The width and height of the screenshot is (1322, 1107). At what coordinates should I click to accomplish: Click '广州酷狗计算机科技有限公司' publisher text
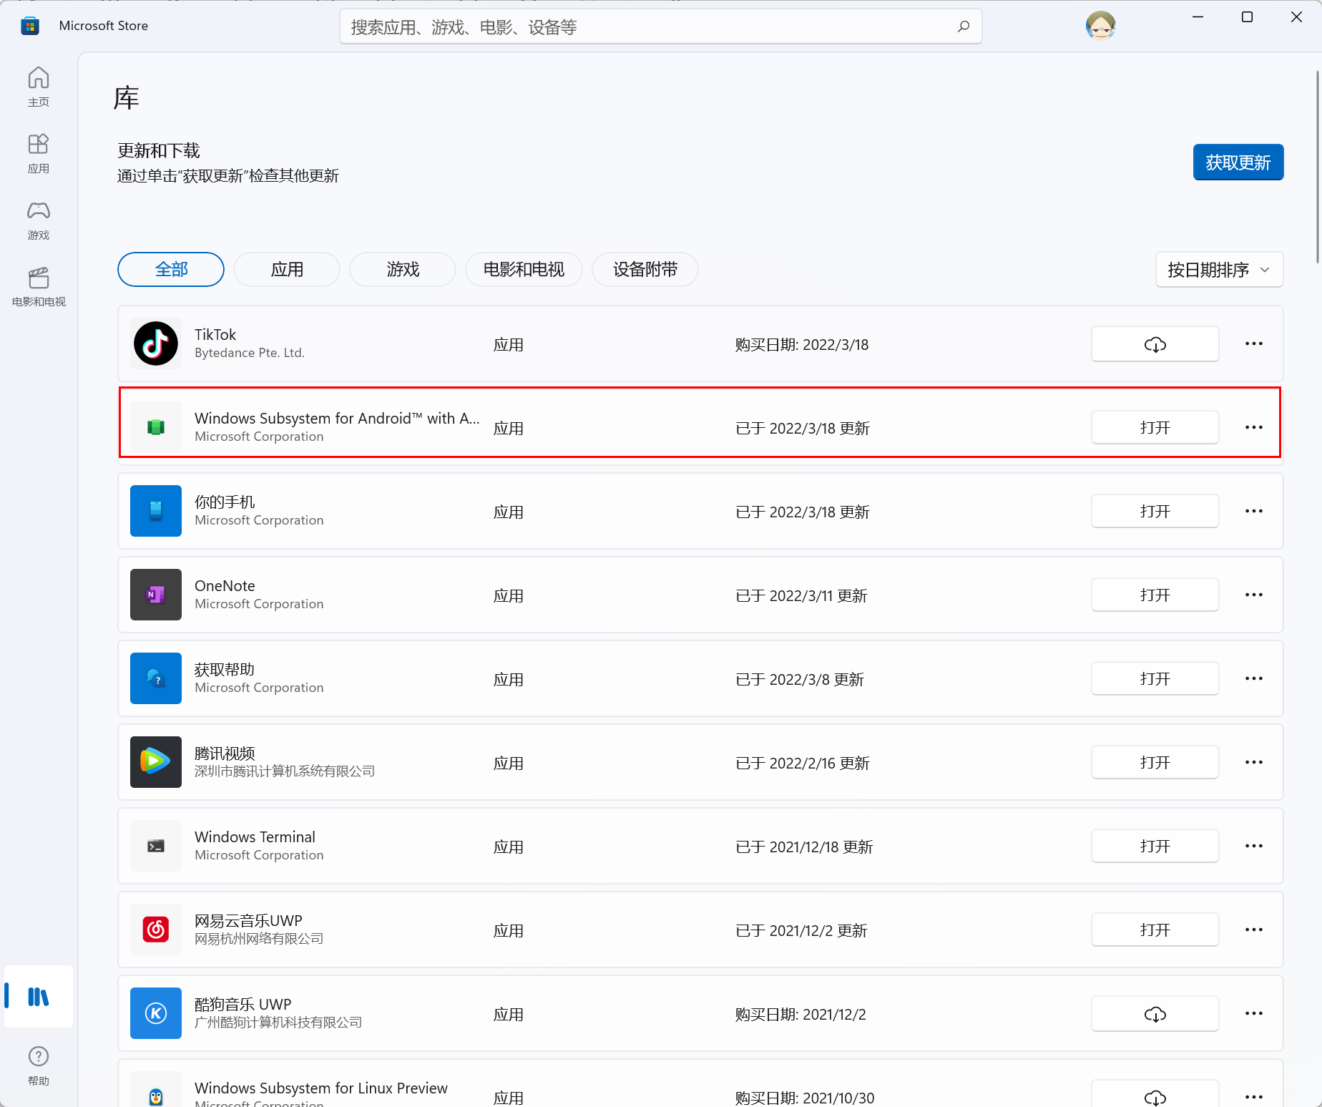coord(278,1023)
